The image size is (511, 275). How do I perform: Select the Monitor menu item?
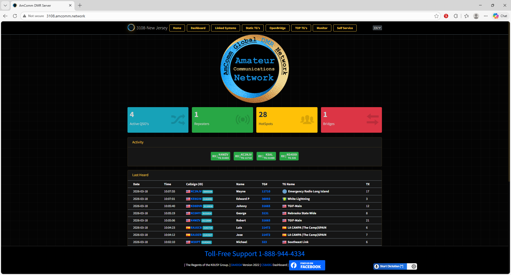[x=322, y=28]
